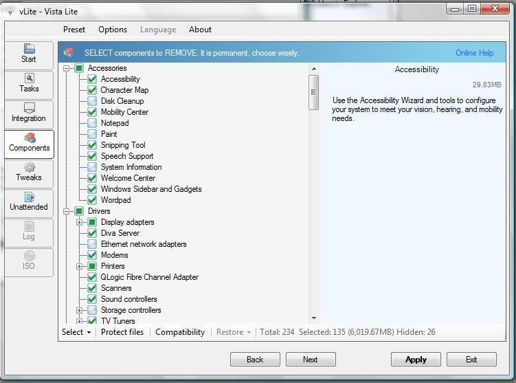Open the Language menu
Screen dimensions: 516x383
[x=158, y=30]
